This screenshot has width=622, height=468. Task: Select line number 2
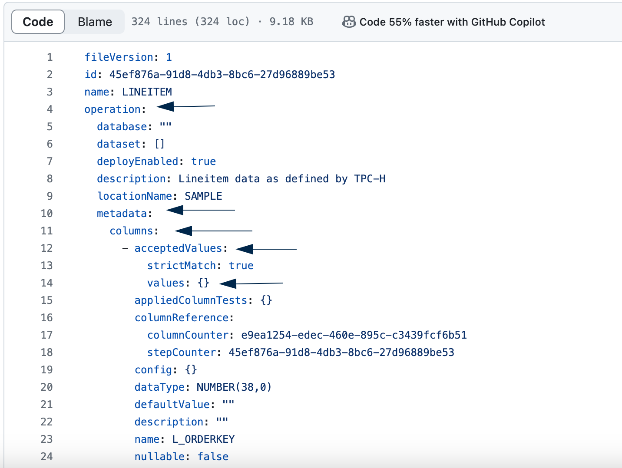(x=50, y=75)
